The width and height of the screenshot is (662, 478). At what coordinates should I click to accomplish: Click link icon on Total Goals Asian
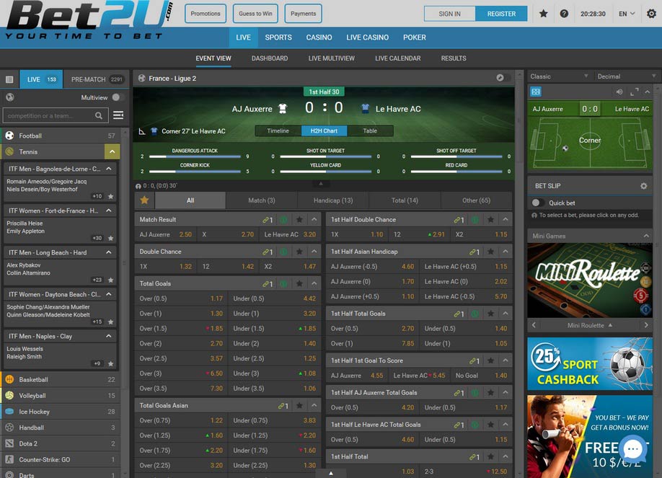[283, 406]
